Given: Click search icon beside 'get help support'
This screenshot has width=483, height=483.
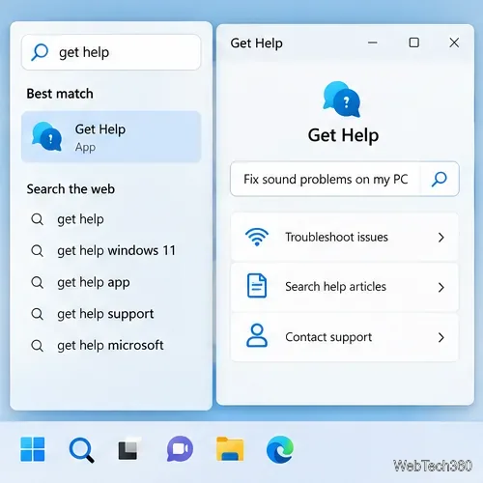Looking at the screenshot, I should tap(37, 314).
